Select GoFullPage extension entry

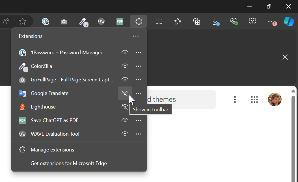(72, 80)
